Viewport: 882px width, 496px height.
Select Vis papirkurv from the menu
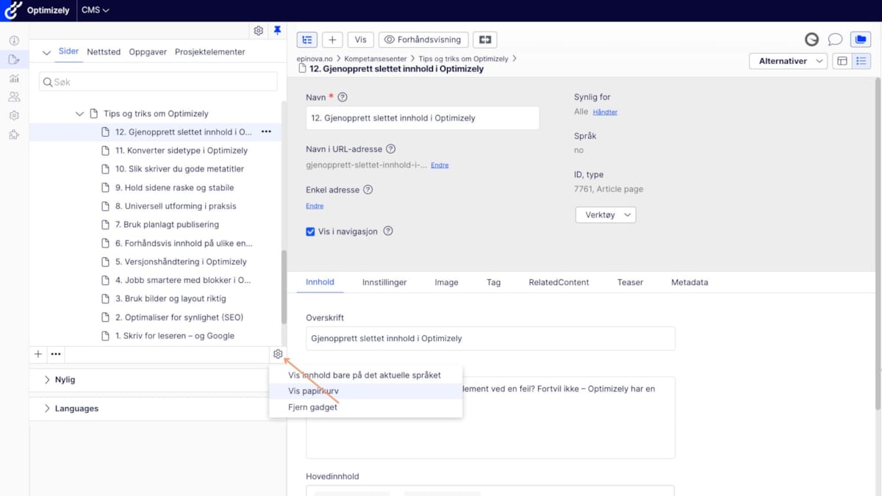(314, 391)
